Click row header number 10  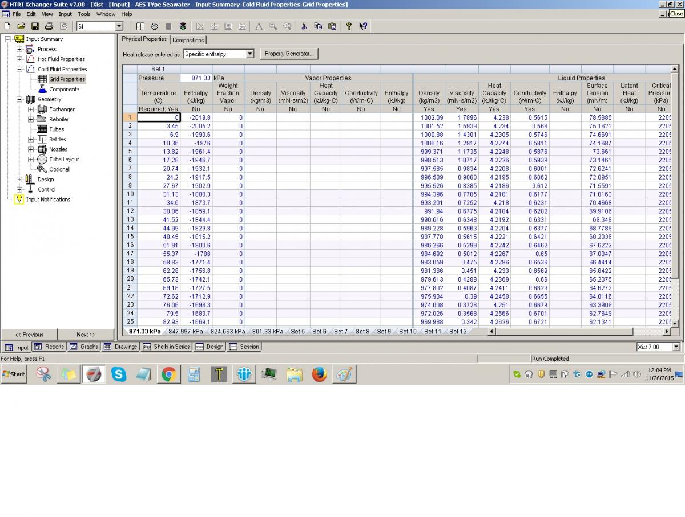pyautogui.click(x=130, y=194)
